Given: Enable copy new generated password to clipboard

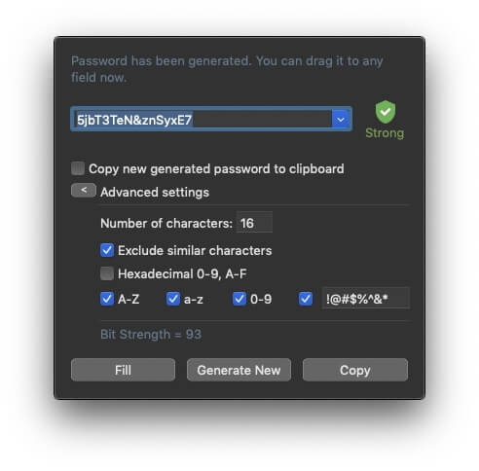Looking at the screenshot, I should pos(78,168).
